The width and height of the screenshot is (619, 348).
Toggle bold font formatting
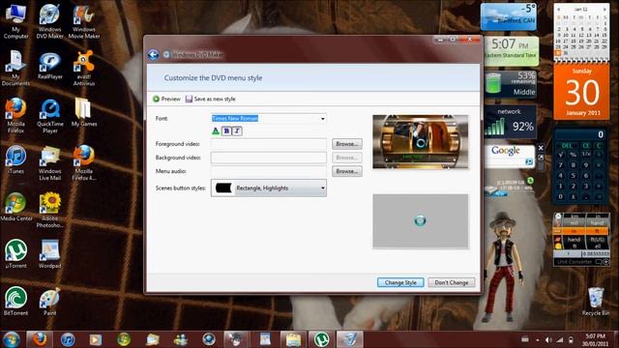click(x=226, y=131)
